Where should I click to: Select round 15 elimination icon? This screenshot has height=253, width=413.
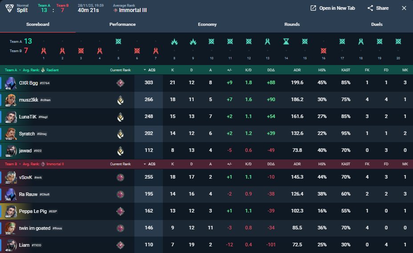305,41
